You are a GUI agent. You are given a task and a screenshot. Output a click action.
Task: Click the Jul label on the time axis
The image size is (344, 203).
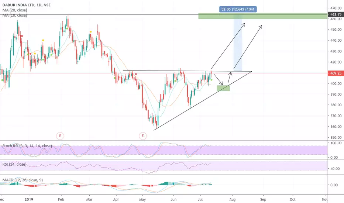click(x=200, y=199)
